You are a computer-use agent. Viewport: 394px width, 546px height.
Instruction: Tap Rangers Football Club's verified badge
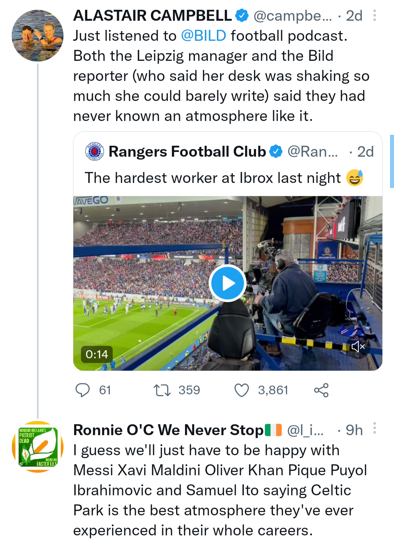tap(276, 152)
